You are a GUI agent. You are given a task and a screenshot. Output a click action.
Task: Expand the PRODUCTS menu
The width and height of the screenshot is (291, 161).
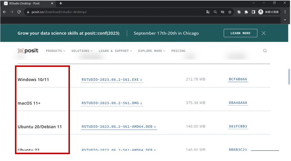pyautogui.click(x=55, y=51)
